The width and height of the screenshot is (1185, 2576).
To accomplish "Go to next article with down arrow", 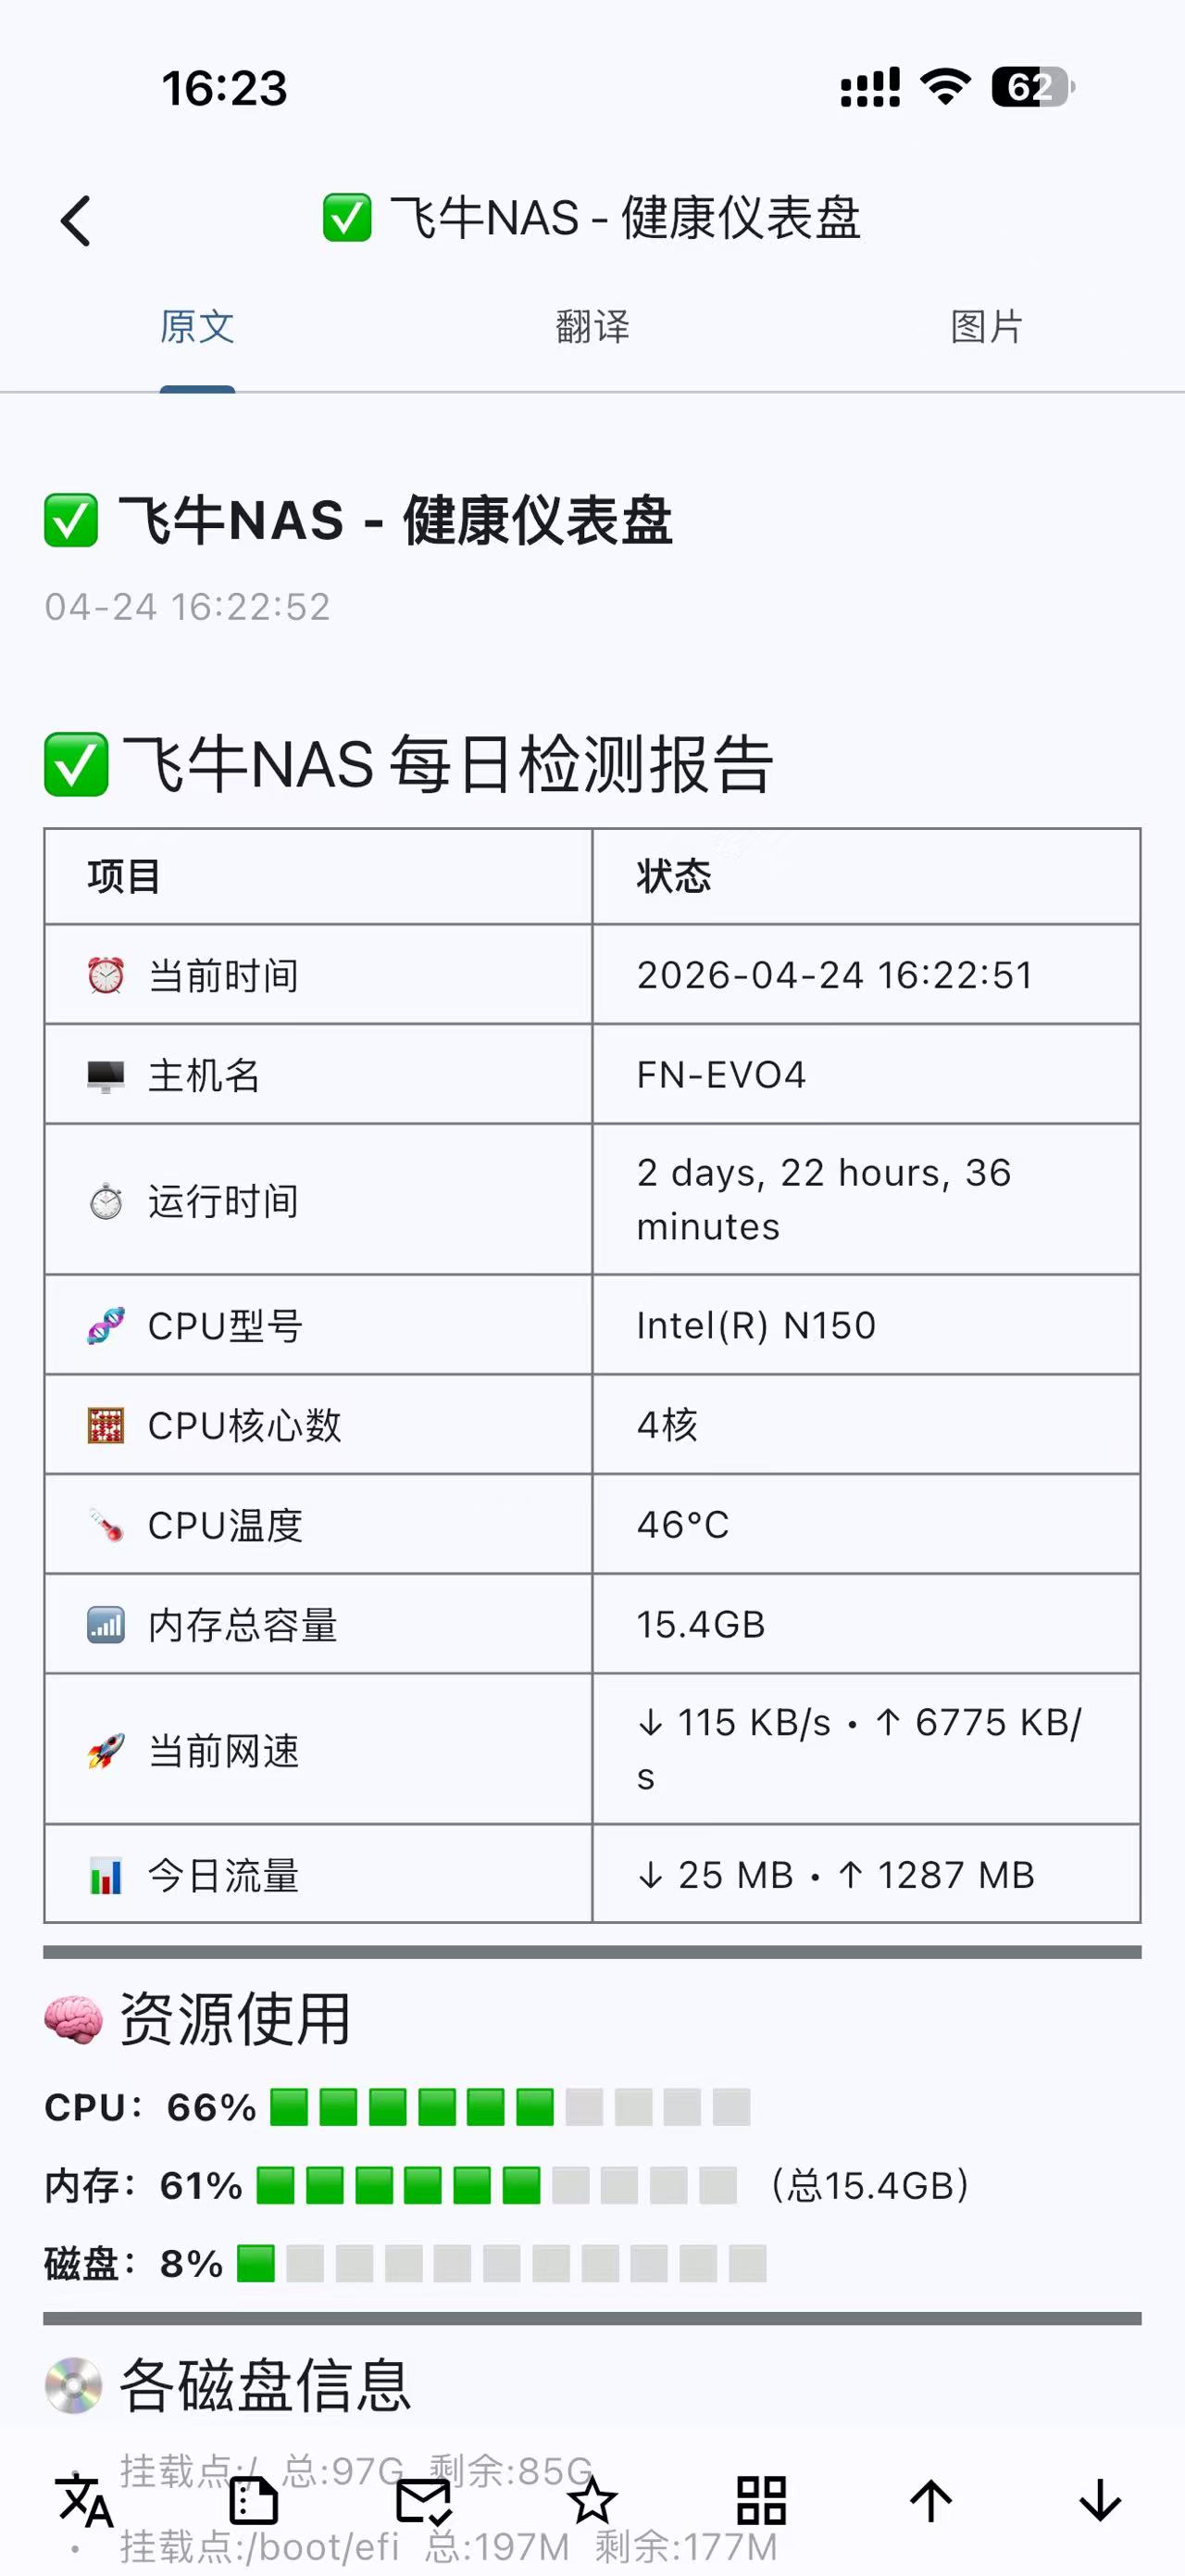I will [1099, 2499].
